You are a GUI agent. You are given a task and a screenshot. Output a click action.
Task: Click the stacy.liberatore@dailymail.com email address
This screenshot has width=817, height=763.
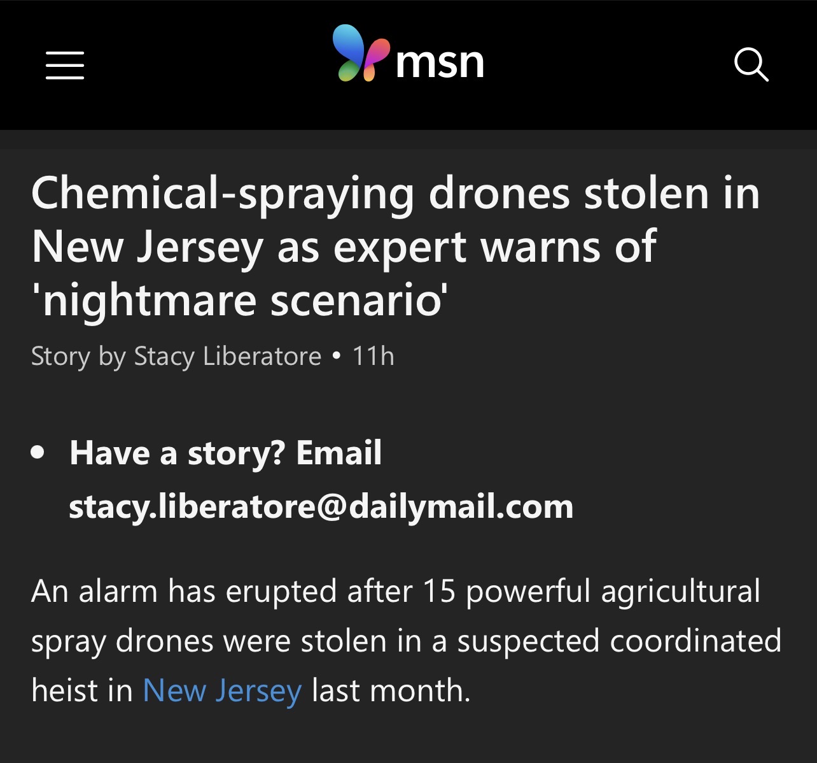(x=321, y=507)
